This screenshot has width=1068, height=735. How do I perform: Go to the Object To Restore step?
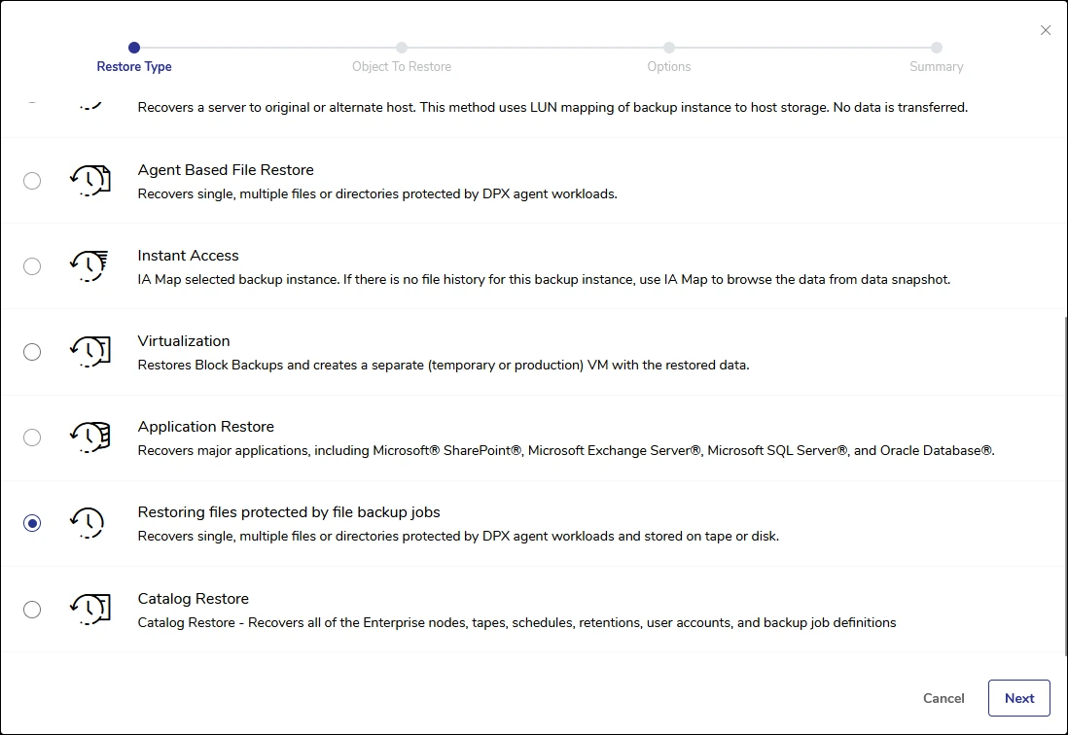point(402,48)
